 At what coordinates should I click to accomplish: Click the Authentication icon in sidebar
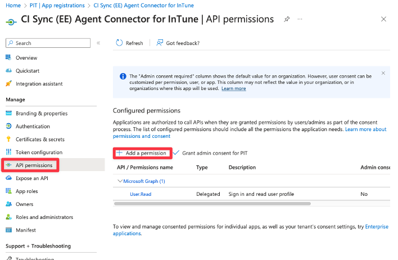pos(8,126)
